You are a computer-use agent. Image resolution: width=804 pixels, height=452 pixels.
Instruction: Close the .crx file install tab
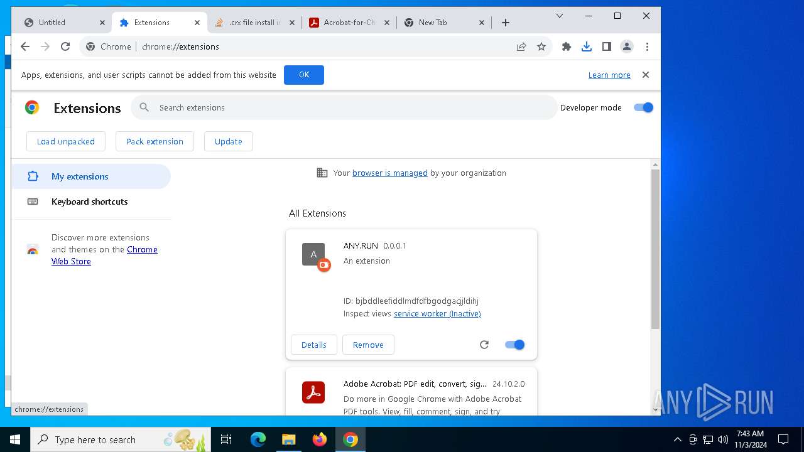[292, 23]
